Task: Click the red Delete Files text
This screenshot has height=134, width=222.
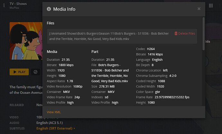Action: [x=187, y=33]
